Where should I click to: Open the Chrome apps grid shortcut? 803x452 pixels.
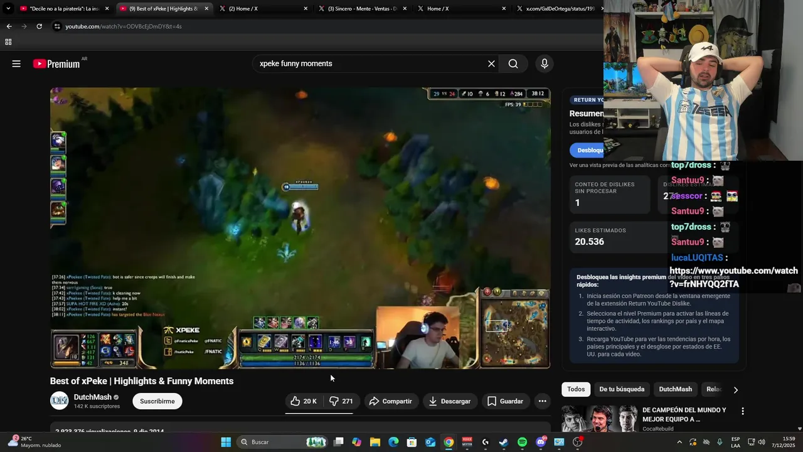[8, 42]
